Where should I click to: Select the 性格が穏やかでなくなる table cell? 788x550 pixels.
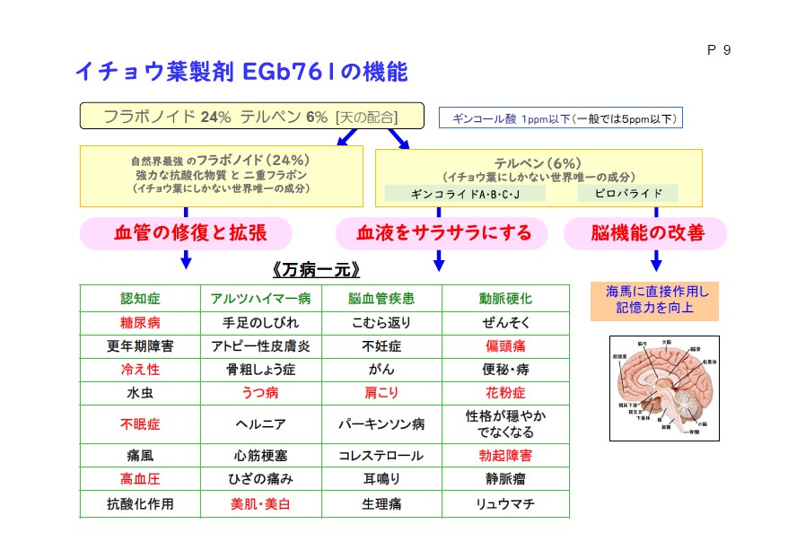505,424
